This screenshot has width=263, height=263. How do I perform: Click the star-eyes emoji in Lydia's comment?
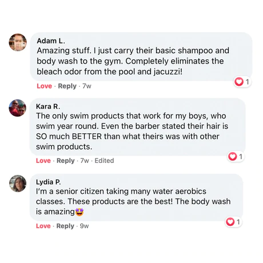coord(79,212)
